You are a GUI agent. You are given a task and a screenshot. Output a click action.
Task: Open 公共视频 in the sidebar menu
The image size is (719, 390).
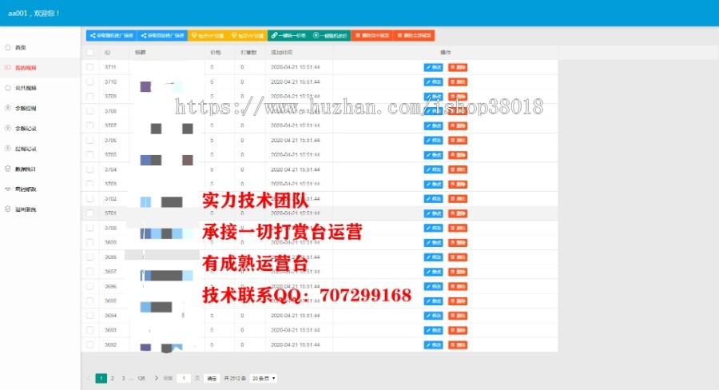coord(26,88)
